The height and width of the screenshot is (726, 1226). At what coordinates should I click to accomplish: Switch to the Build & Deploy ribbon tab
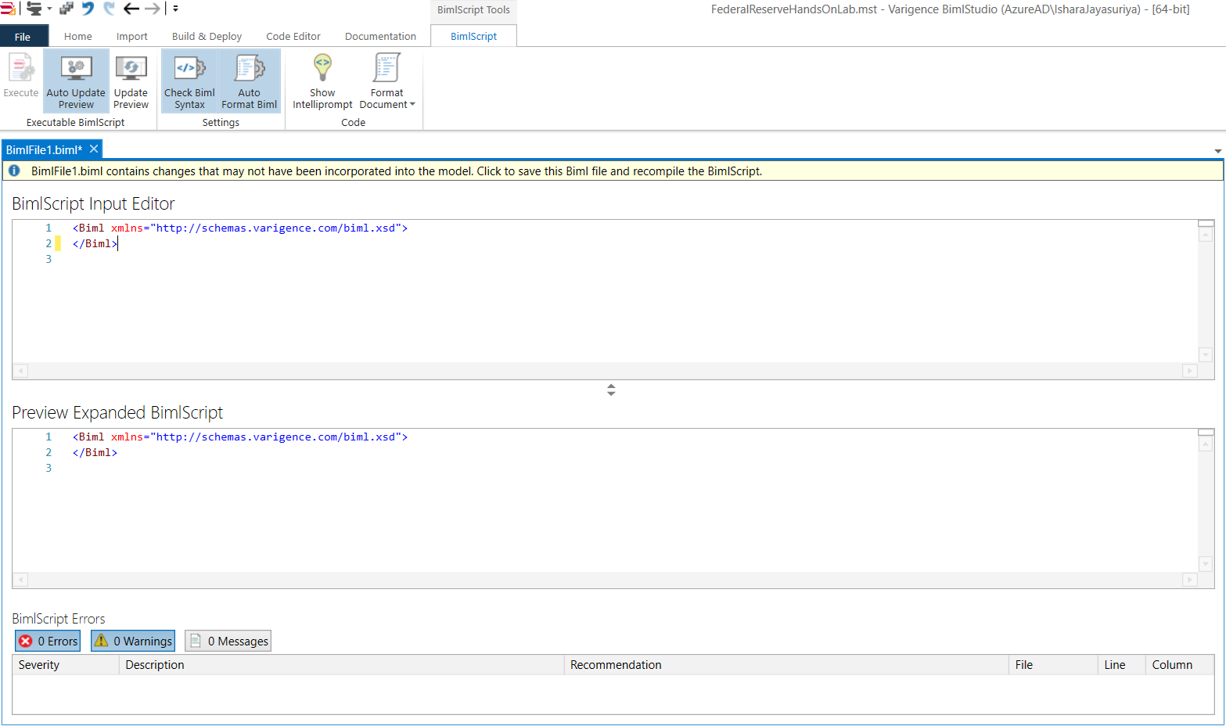click(x=206, y=36)
